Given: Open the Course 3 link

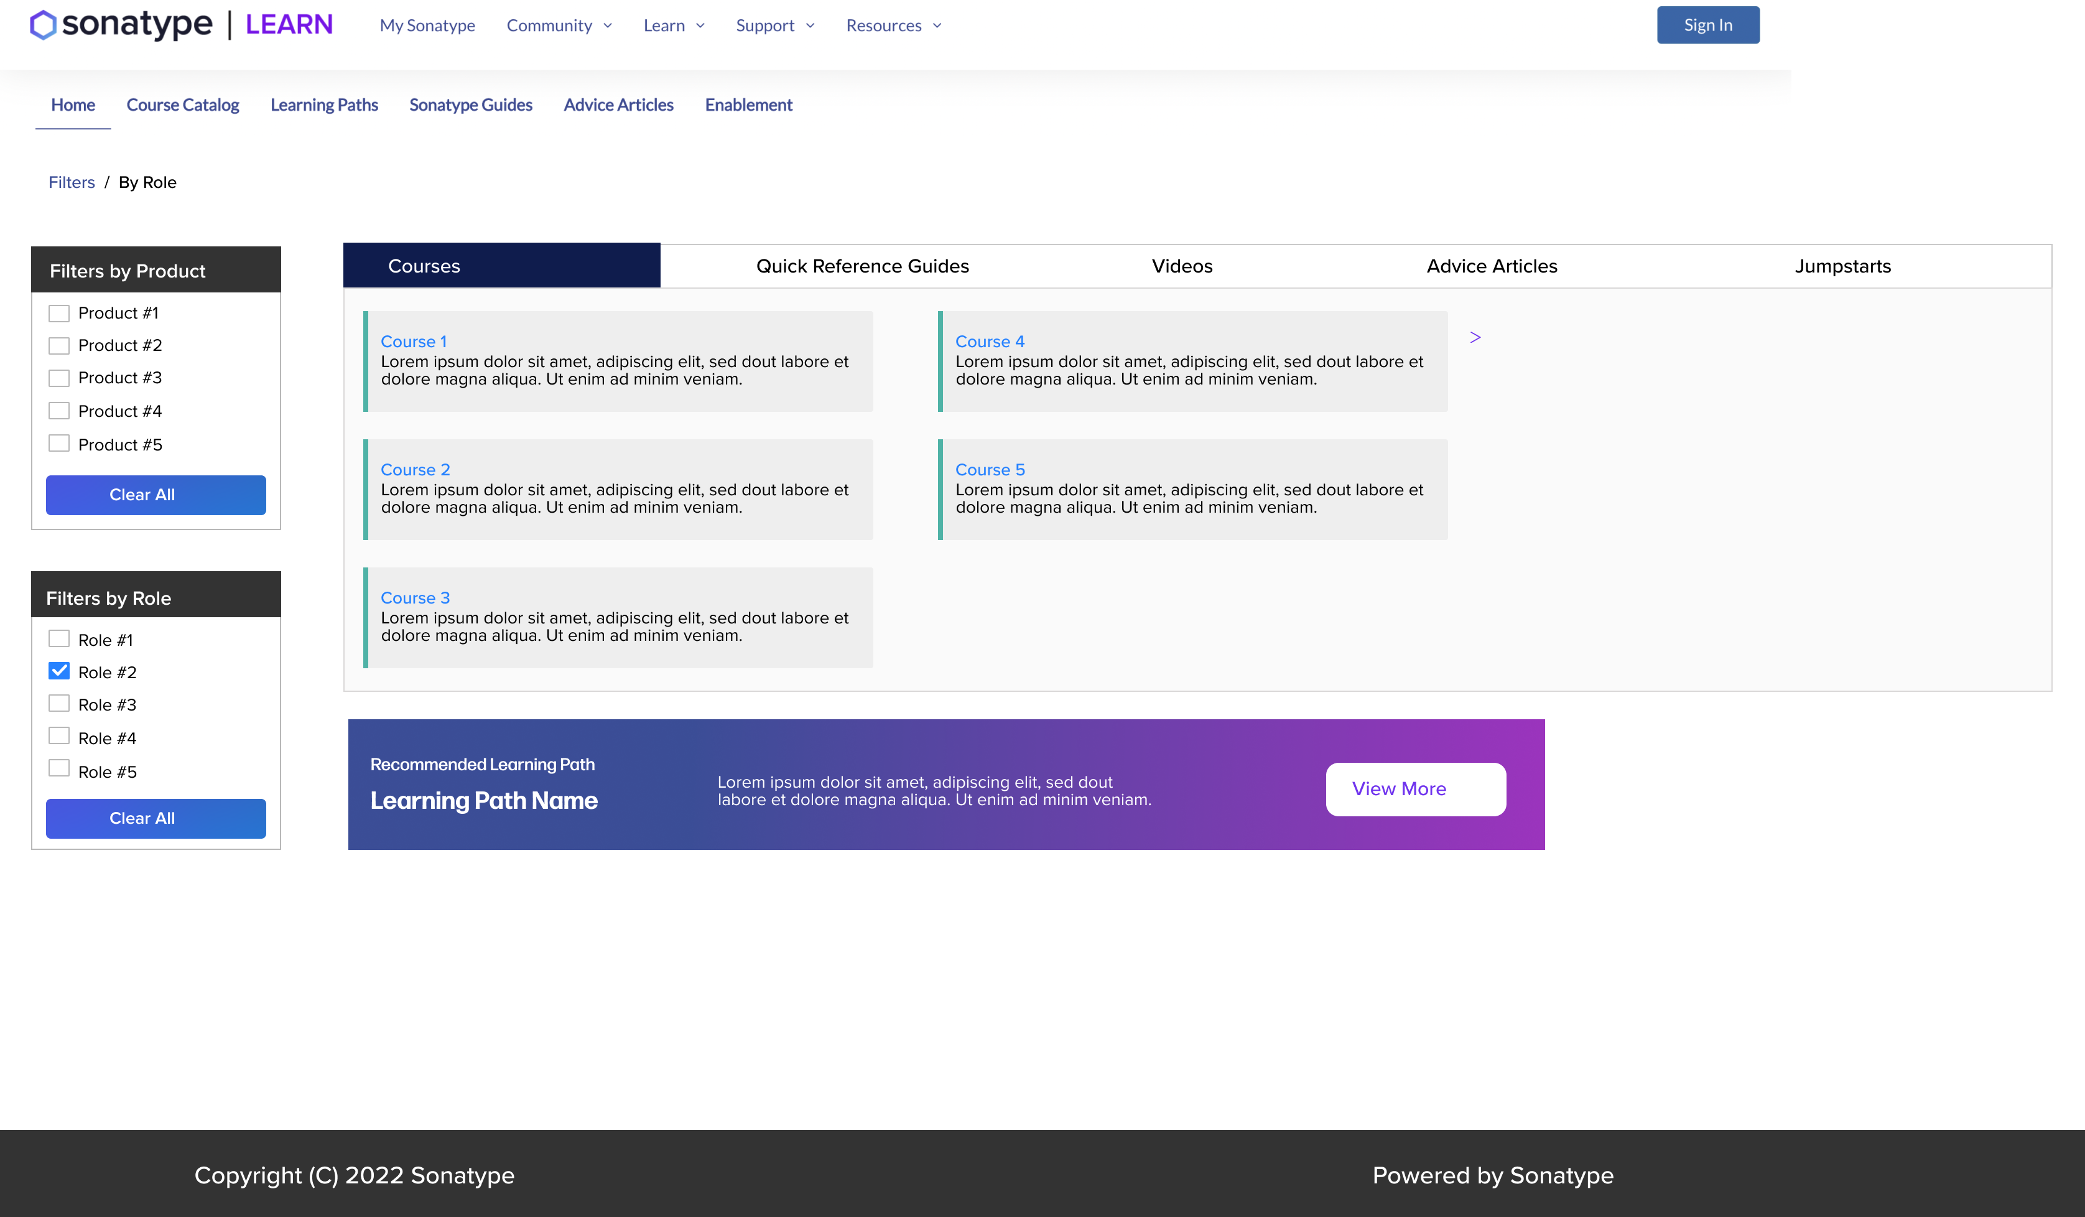Looking at the screenshot, I should coord(414,597).
